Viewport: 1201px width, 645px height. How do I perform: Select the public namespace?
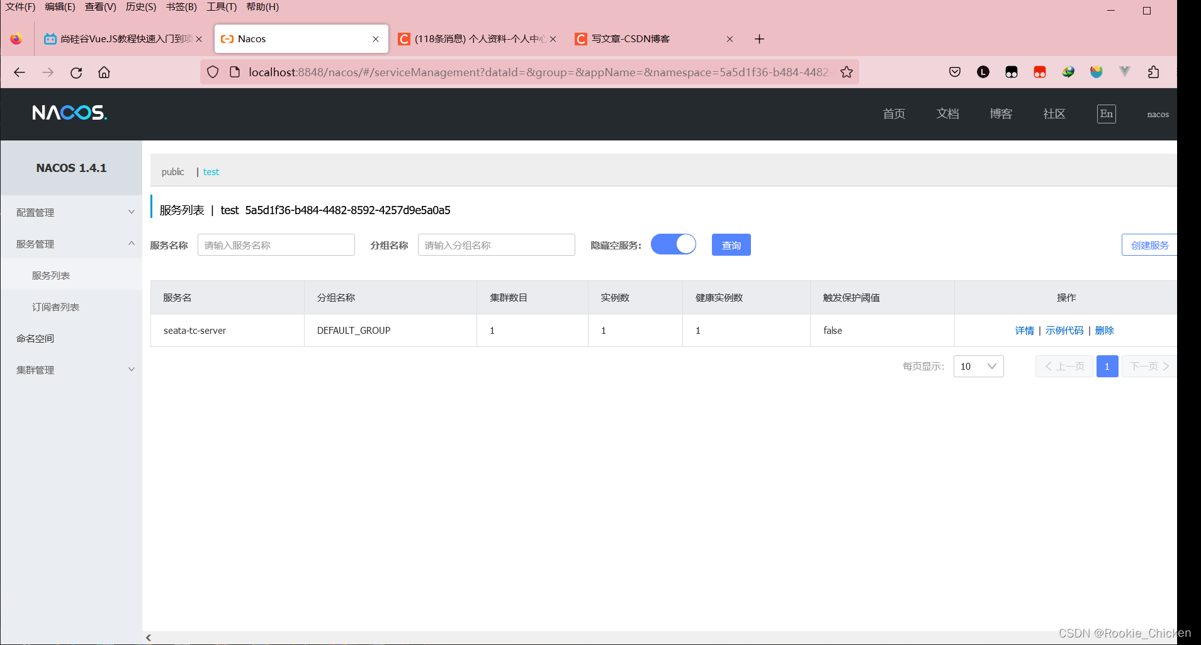click(x=172, y=172)
